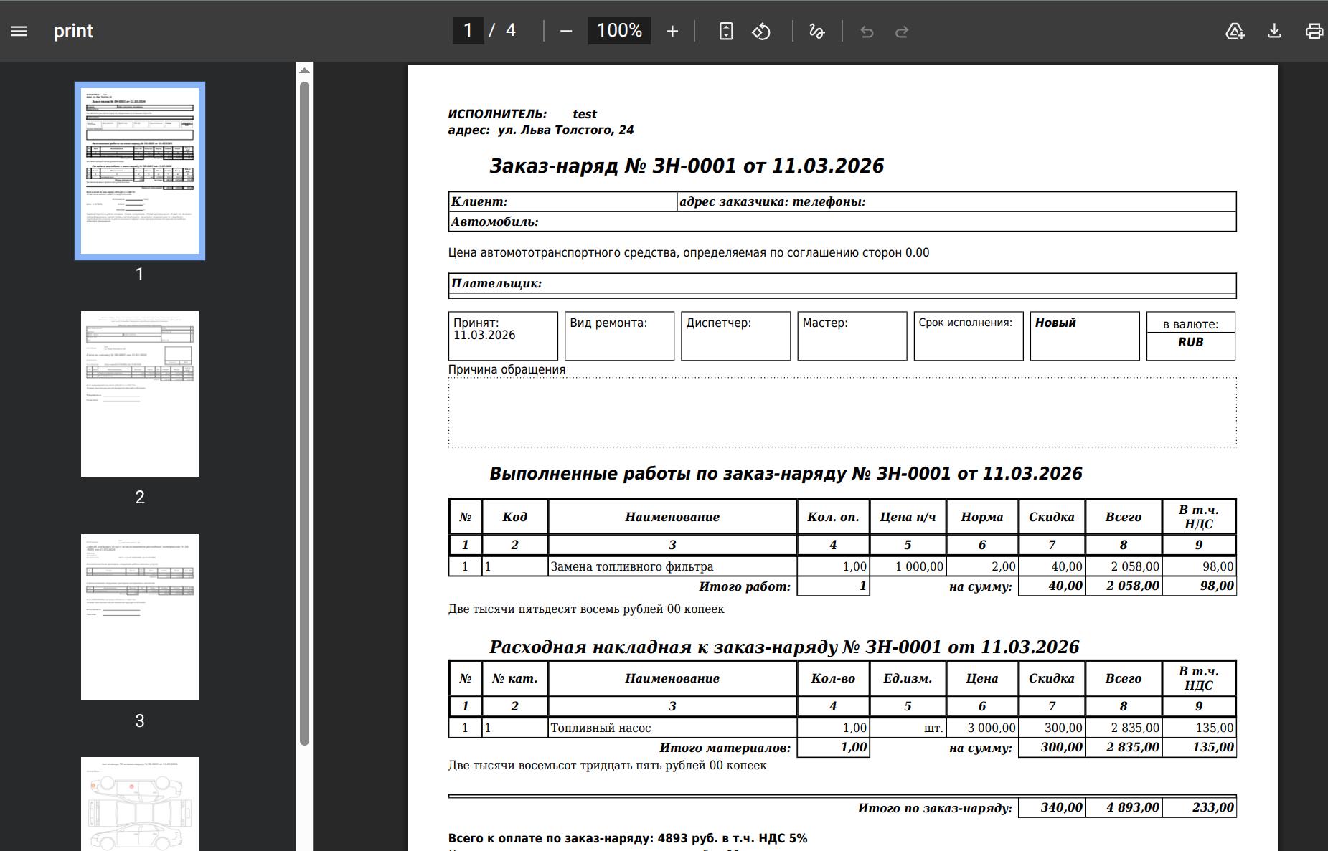Download the PDF file
1328x851 pixels.
tap(1274, 31)
